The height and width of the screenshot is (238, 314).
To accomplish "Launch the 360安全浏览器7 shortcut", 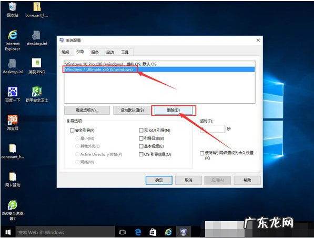I will pos(13,210).
